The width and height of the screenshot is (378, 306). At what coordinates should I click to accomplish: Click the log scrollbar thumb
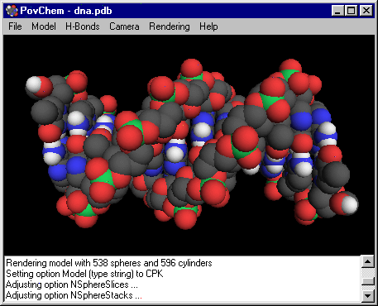tap(368, 281)
